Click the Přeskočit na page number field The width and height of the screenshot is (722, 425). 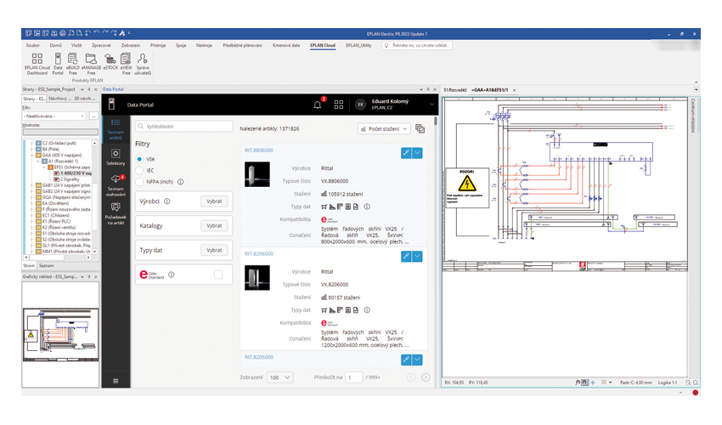pyautogui.click(x=353, y=377)
